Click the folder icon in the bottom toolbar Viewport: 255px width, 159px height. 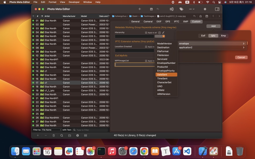(70, 135)
